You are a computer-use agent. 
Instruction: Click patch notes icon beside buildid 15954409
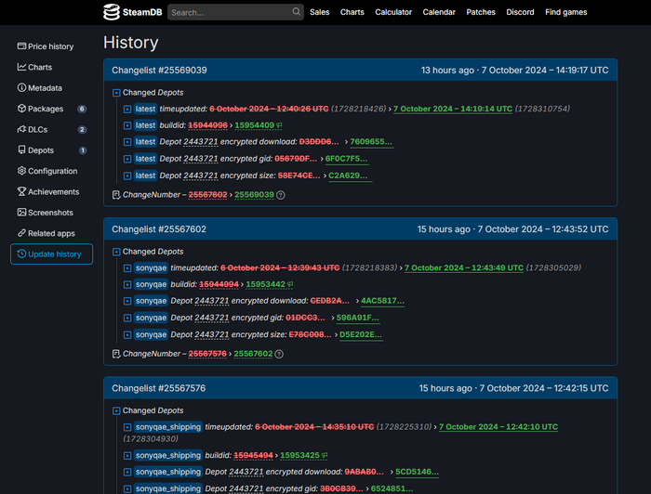tap(279, 125)
